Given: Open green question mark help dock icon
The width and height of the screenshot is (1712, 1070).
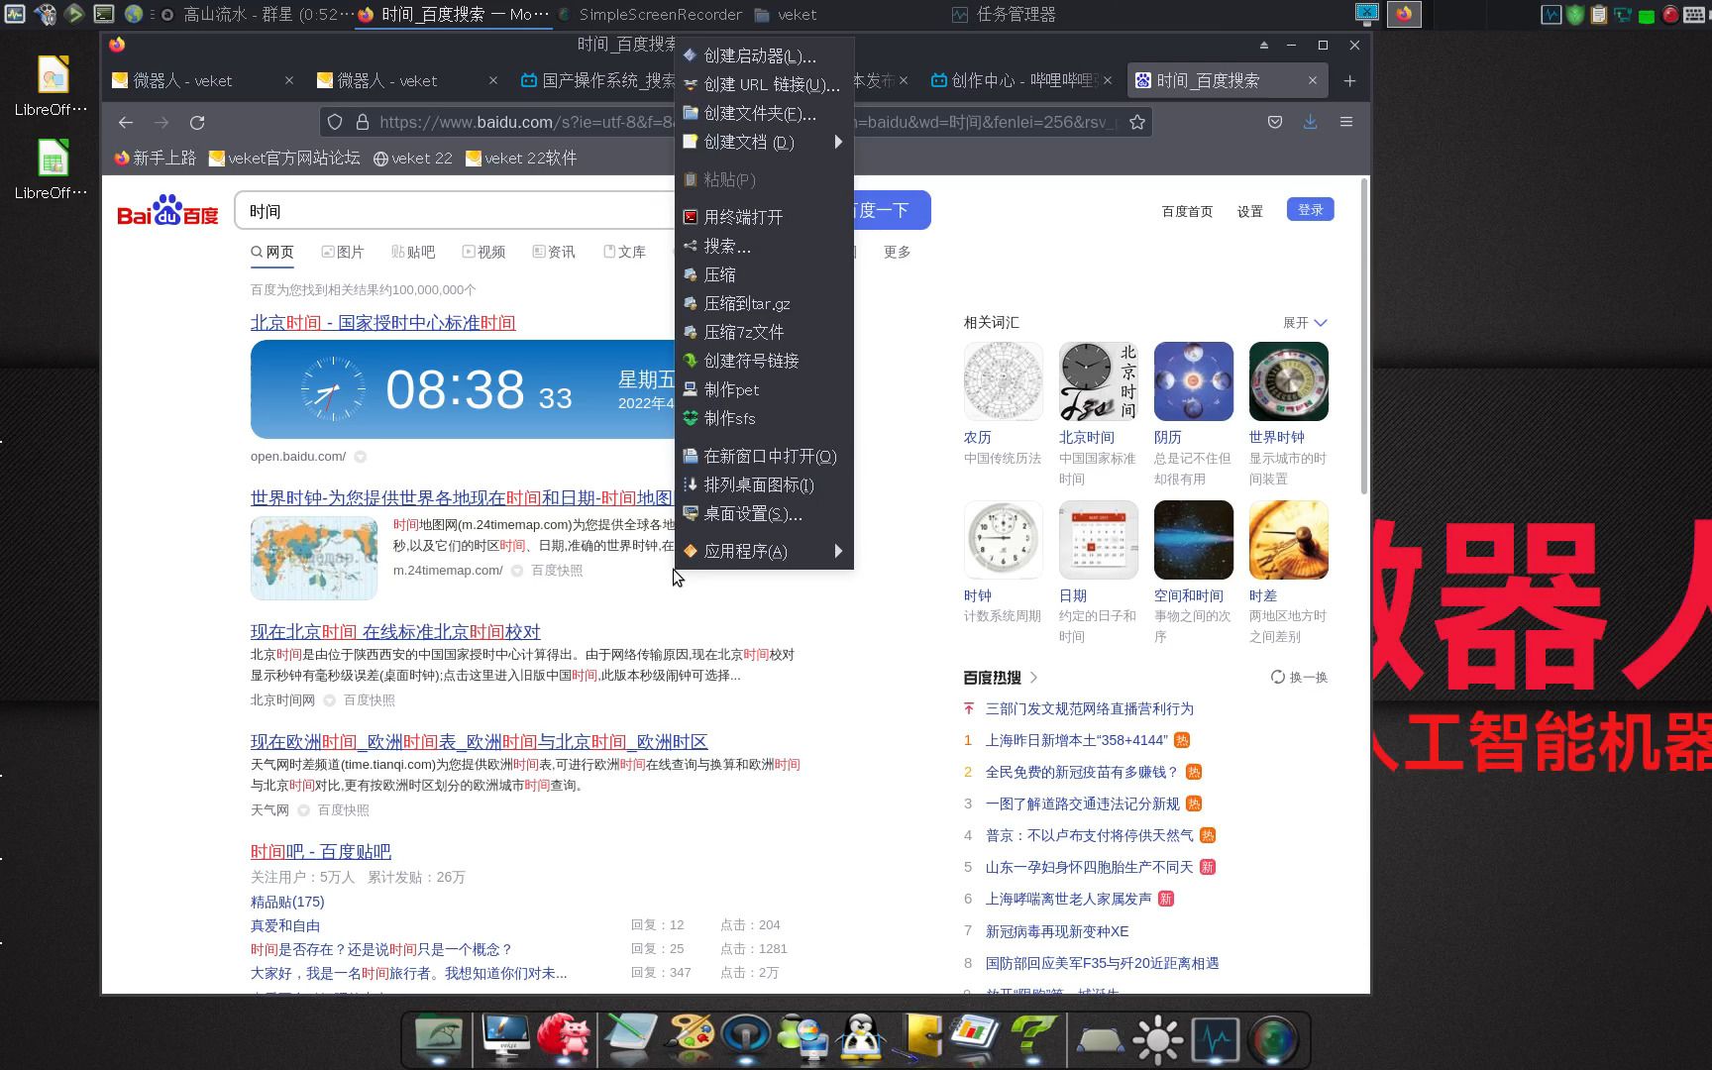Looking at the screenshot, I should pos(1033,1037).
